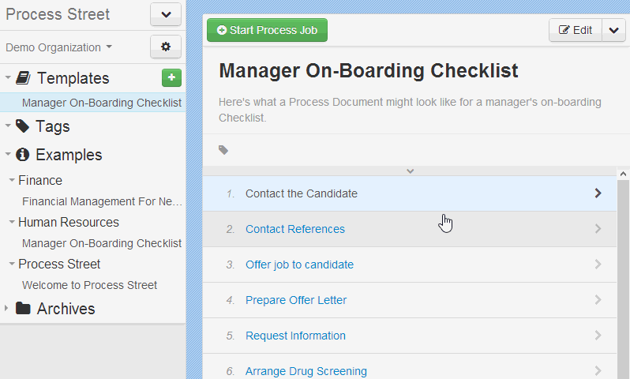This screenshot has width=630, height=379.
Task: Open the Process Street header dropdown arrow
Action: pyautogui.click(x=166, y=14)
